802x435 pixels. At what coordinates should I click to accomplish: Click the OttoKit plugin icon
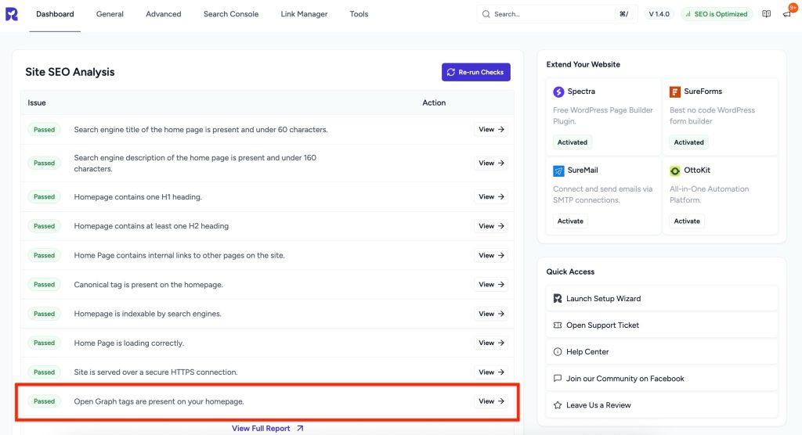pyautogui.click(x=675, y=171)
